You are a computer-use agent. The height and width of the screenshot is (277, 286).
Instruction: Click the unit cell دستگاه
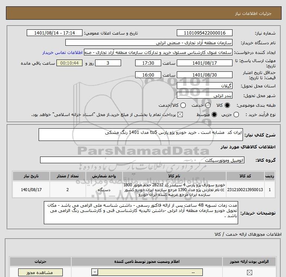pos(104,190)
